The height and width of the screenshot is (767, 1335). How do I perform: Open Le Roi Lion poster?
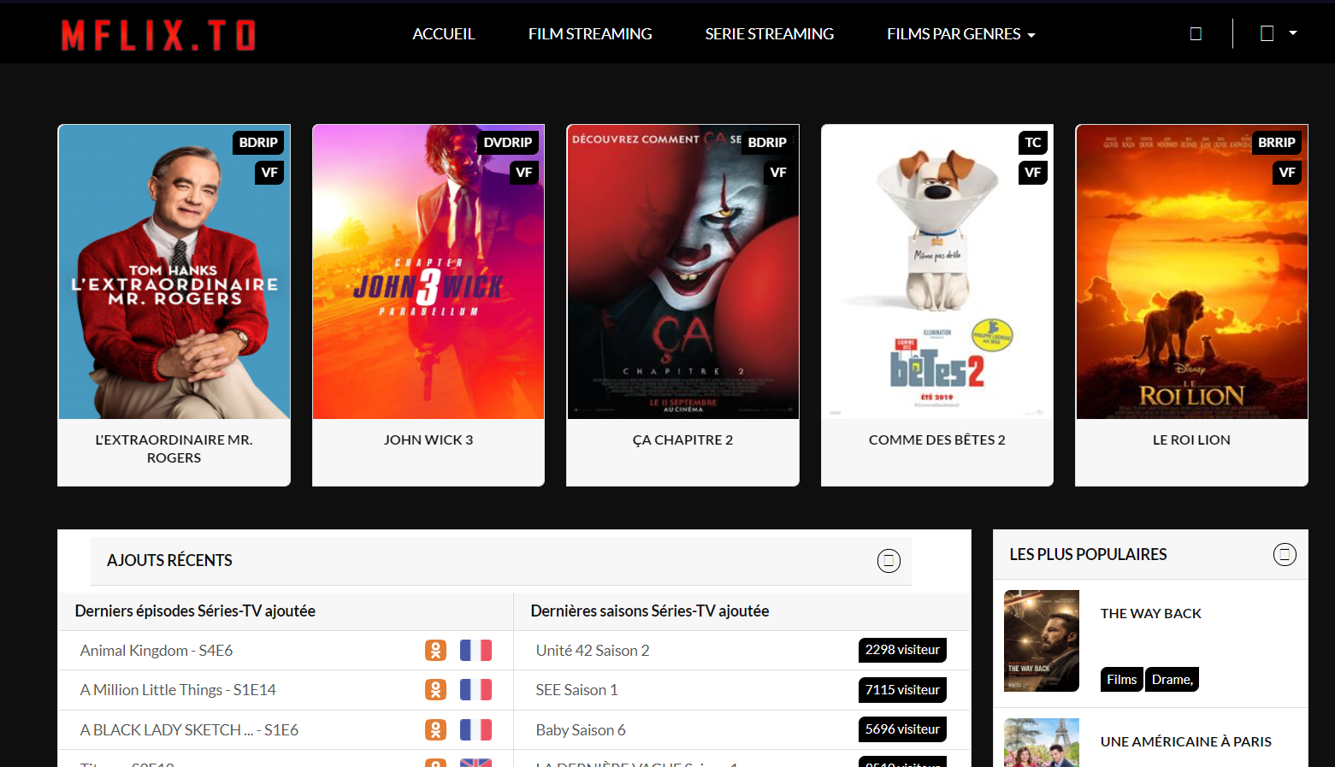1191,272
